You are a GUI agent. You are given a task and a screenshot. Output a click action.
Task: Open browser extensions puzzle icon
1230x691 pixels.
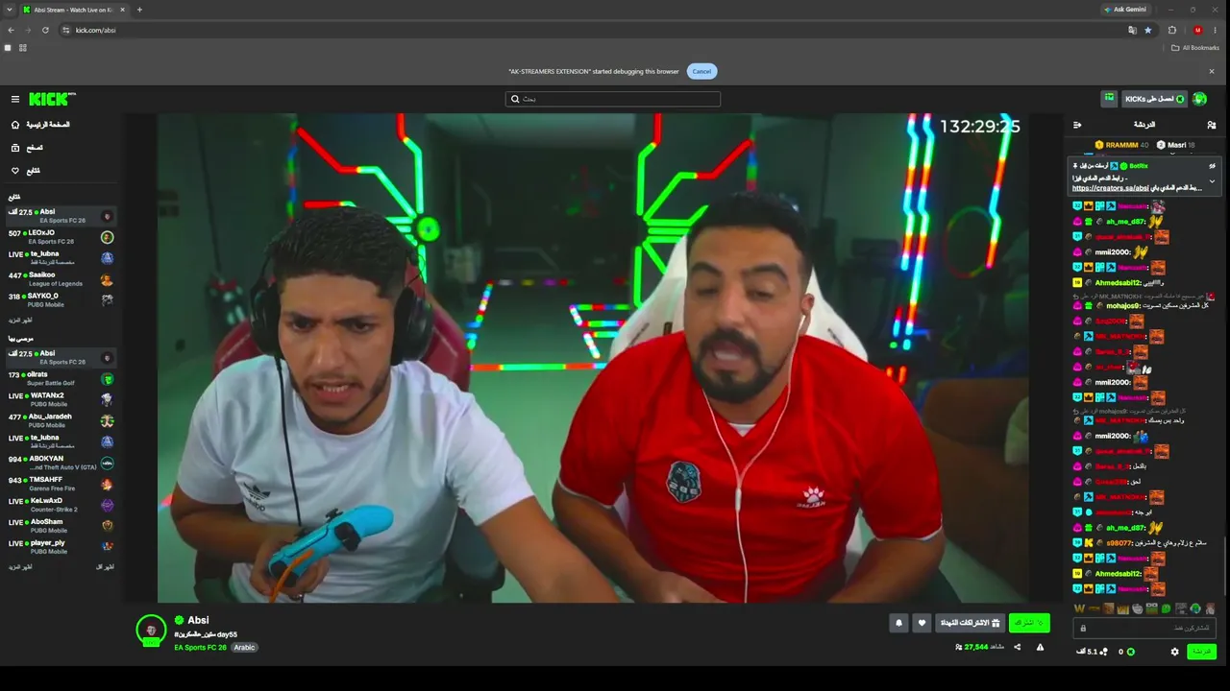[1172, 30]
